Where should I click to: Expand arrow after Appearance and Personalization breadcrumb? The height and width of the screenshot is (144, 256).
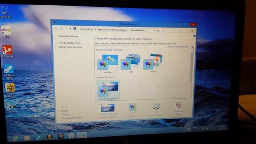coord(129,30)
